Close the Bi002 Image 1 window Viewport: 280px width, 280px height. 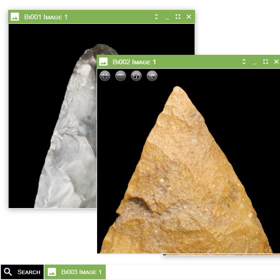click(x=276, y=62)
